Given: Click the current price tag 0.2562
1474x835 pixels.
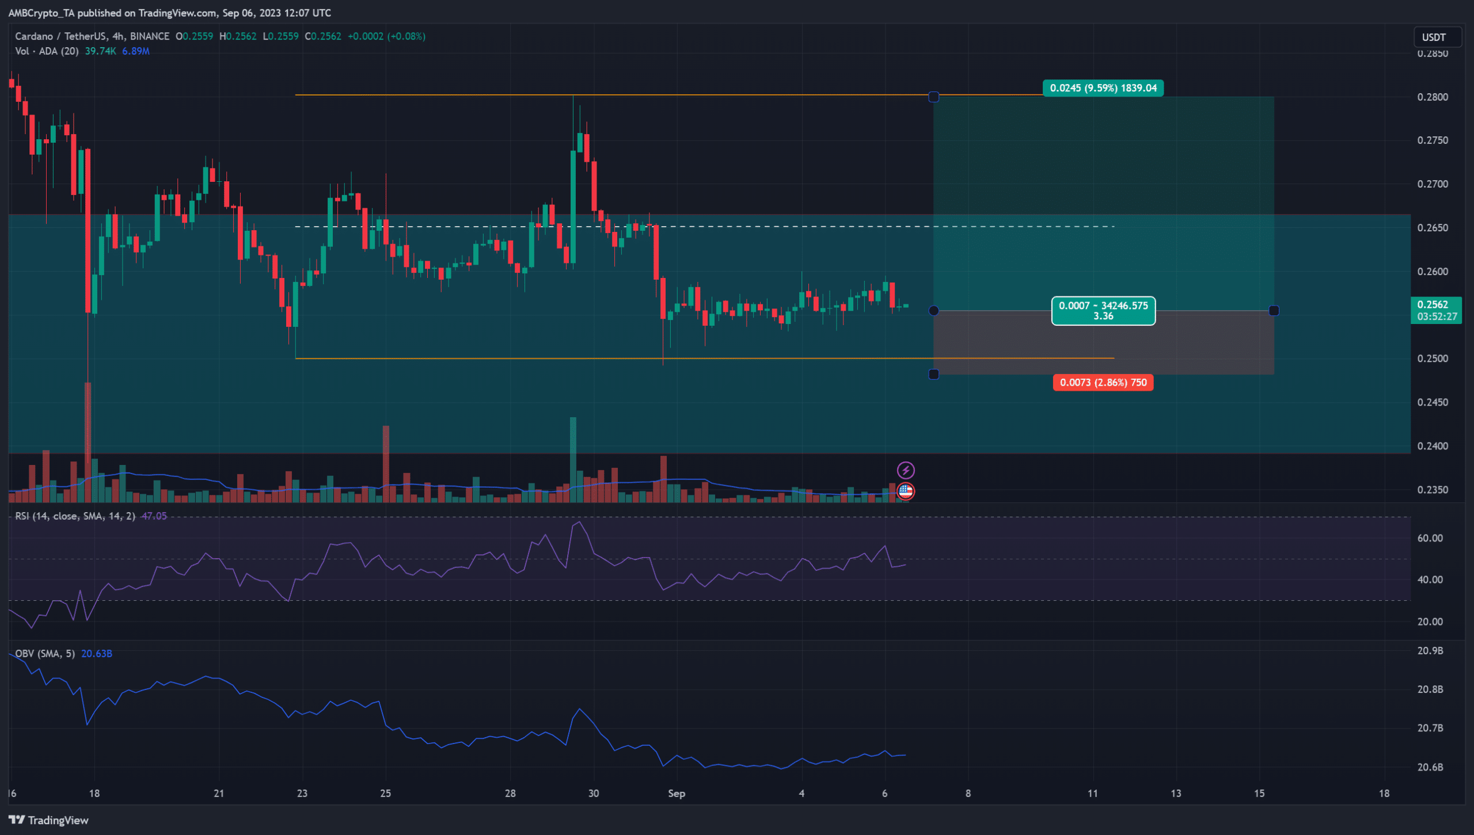Looking at the screenshot, I should click(x=1436, y=310).
